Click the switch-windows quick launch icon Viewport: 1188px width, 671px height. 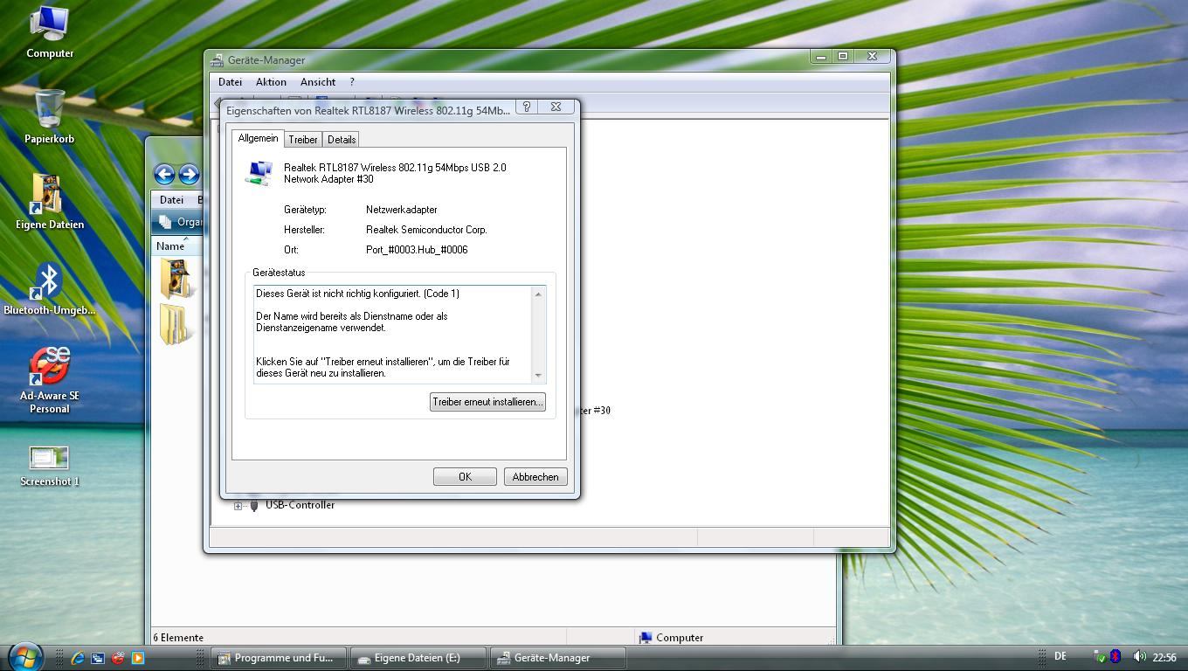pos(98,658)
